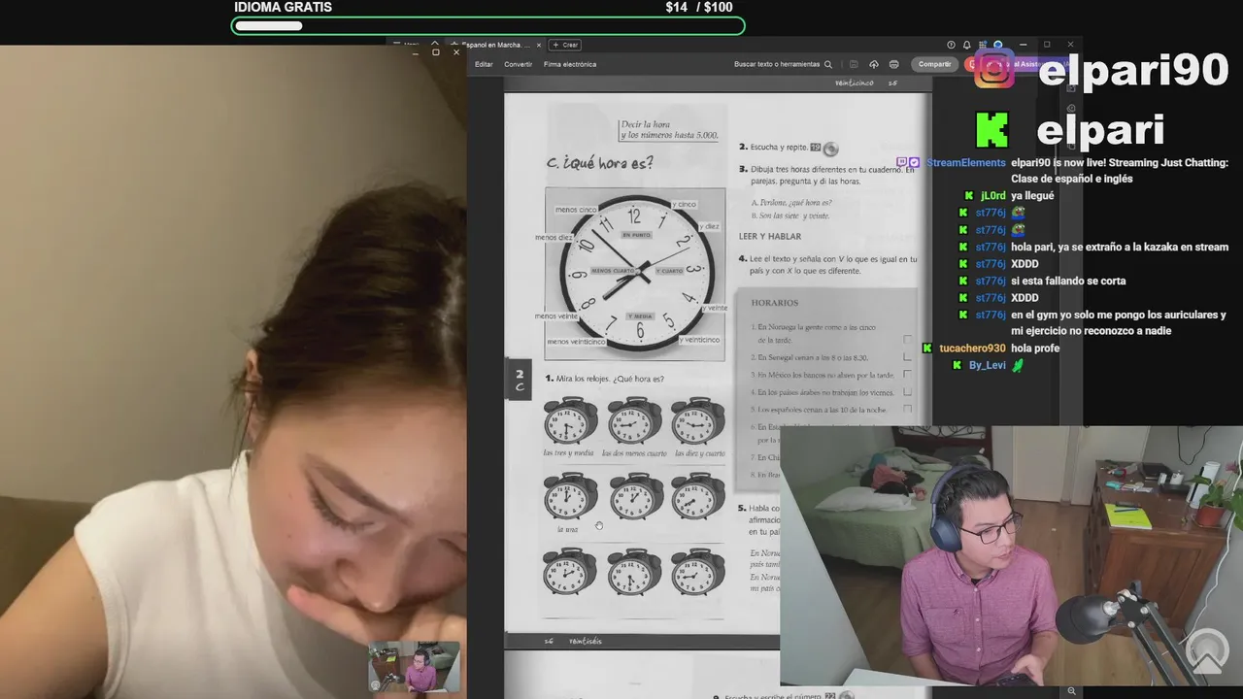Tick the checkbox for 'Los españoles cenan'

(x=908, y=410)
